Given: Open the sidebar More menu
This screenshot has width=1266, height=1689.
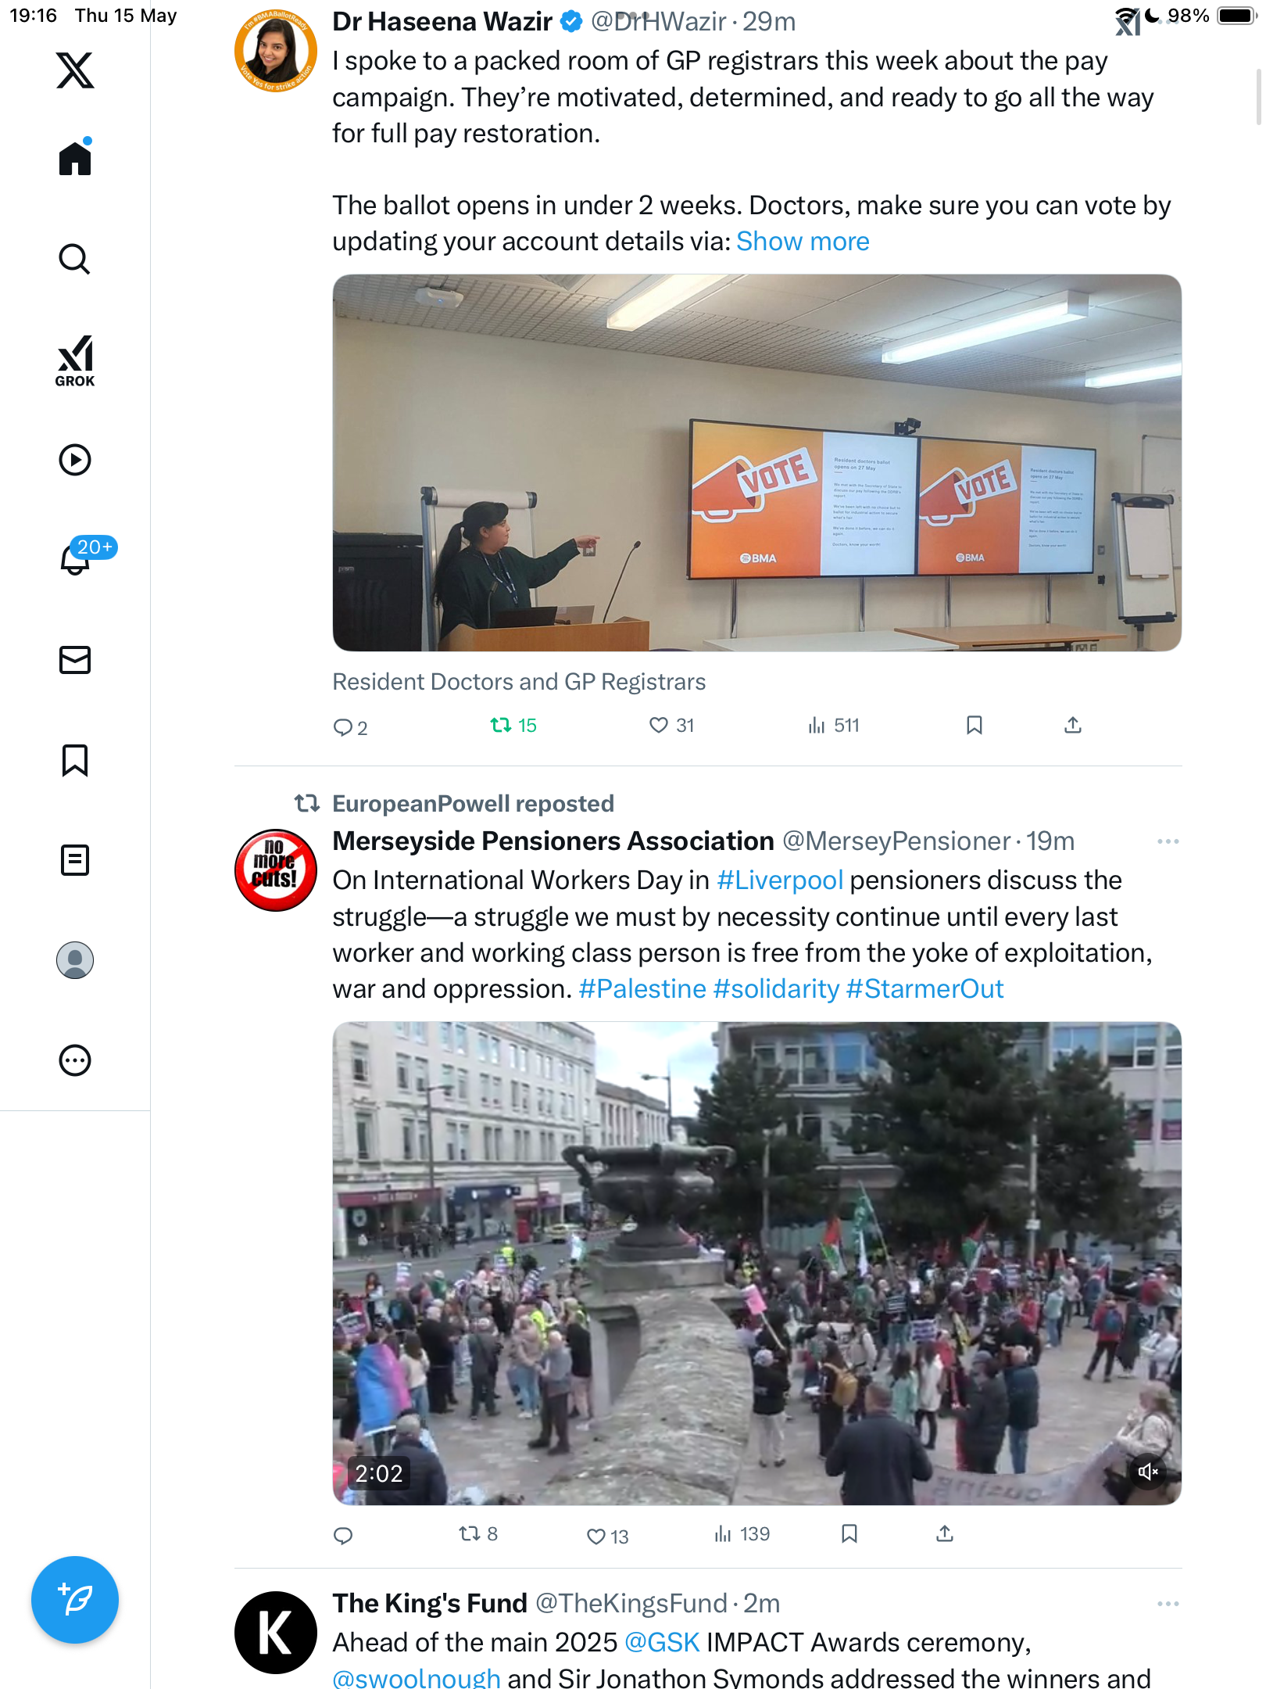Looking at the screenshot, I should 75,1060.
